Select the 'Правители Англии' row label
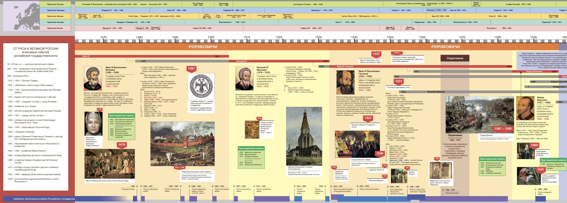 55,28
